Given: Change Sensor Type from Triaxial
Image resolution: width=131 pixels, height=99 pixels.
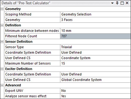Looking at the screenshot, I should coord(95,47).
